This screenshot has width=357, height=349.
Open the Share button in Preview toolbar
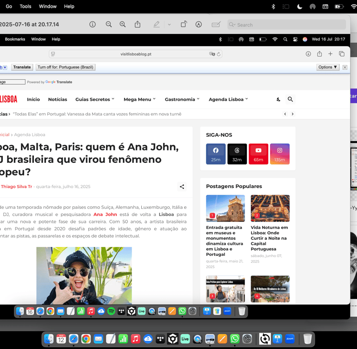[138, 24]
